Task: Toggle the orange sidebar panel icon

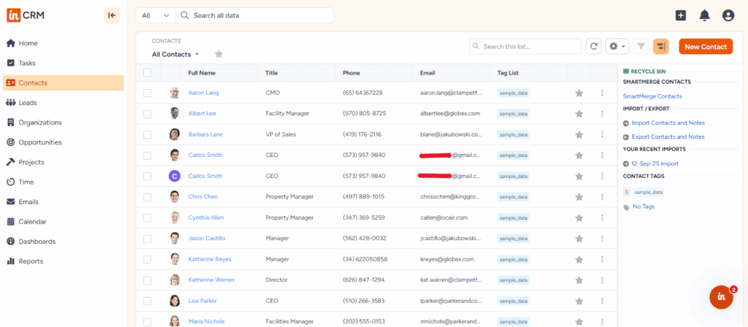Action: point(660,47)
